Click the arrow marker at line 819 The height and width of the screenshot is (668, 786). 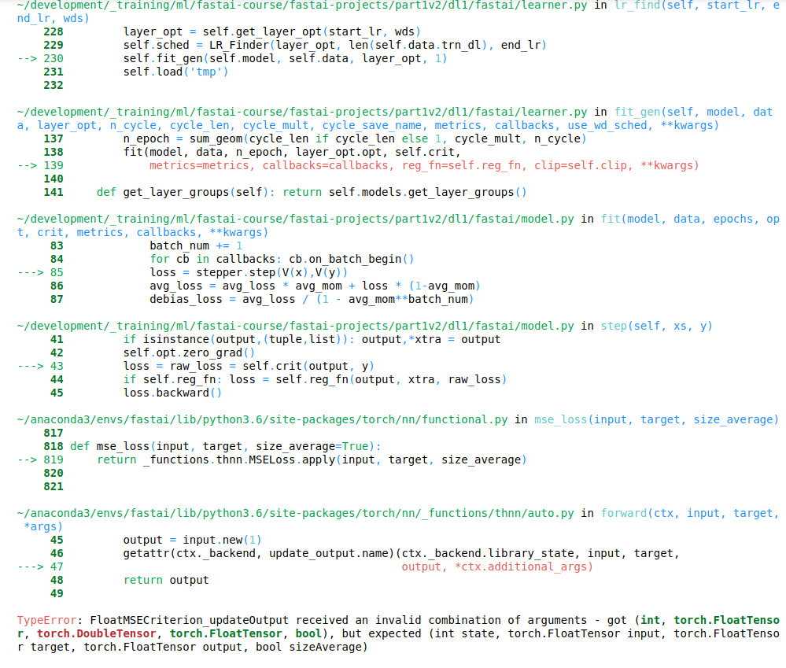pos(27,459)
